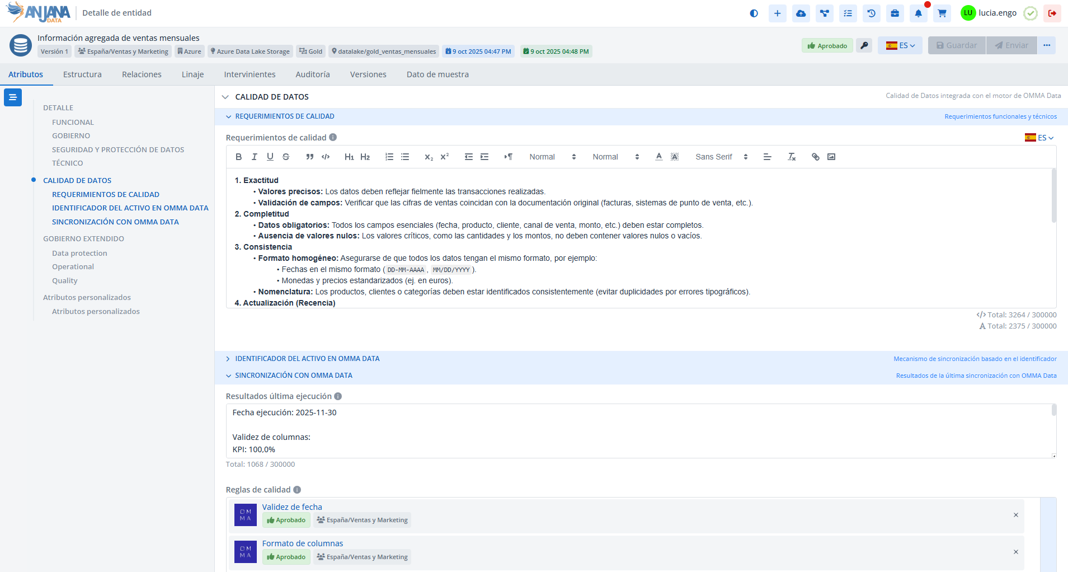Click the notifications bell icon
This screenshot has width=1068, height=572.
pyautogui.click(x=918, y=13)
